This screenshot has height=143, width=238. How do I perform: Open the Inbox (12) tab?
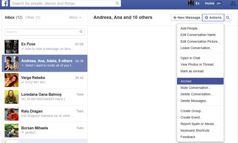pos(13,17)
